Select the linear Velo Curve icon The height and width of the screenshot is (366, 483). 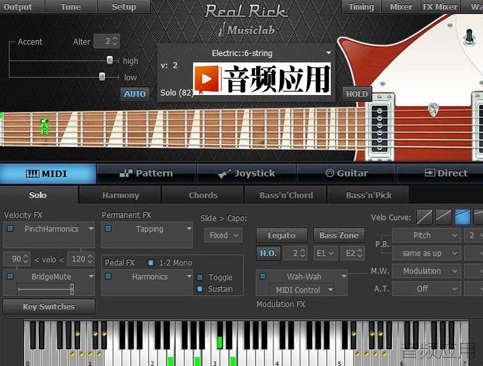424,217
